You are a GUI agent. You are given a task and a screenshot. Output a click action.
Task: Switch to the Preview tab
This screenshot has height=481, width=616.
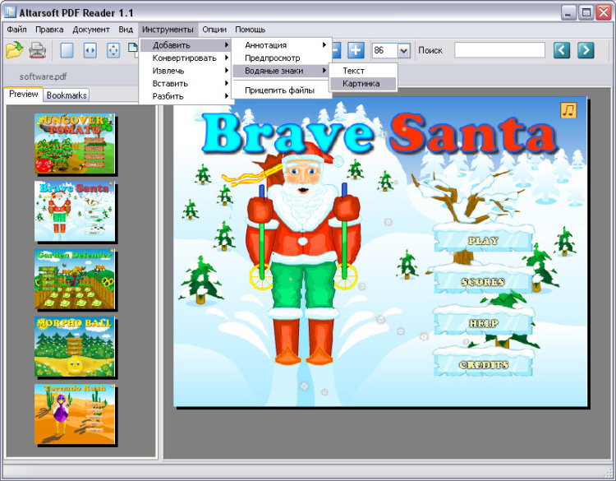24,95
